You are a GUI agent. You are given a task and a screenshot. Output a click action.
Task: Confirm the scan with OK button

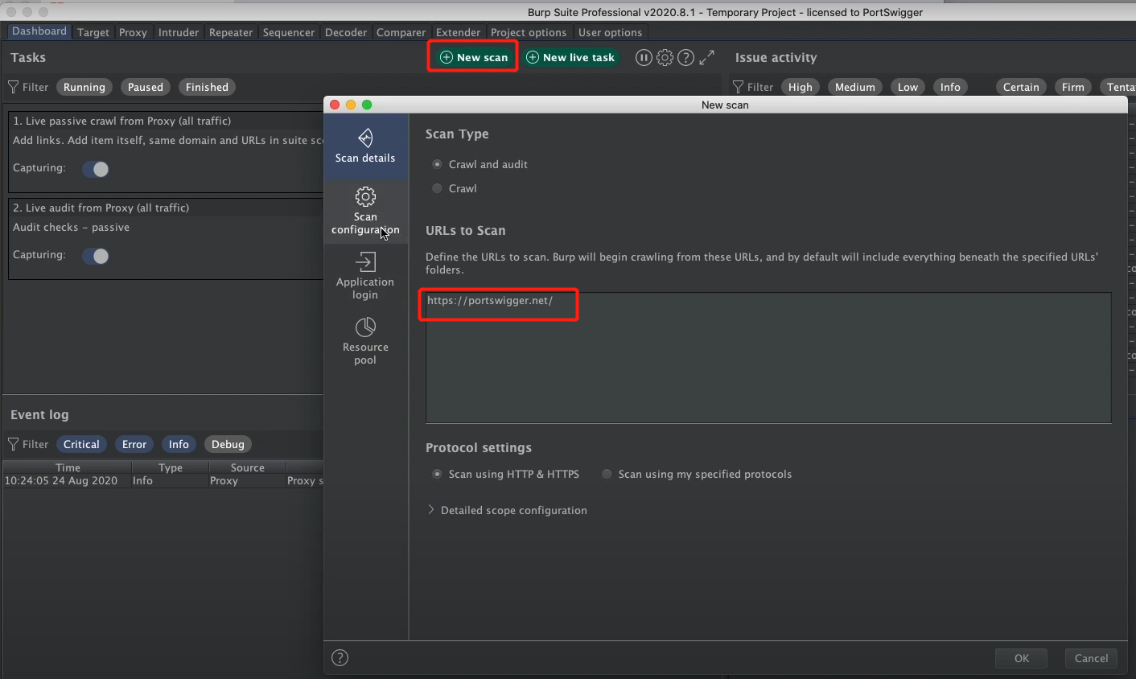[1022, 658]
